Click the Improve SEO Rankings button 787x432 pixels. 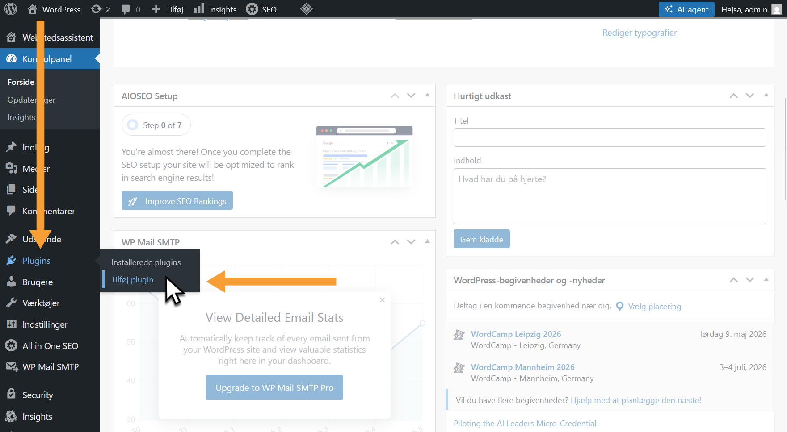(177, 201)
